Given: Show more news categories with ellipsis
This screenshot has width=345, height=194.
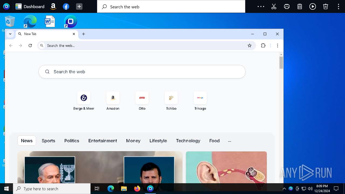Looking at the screenshot, I should [230, 141].
